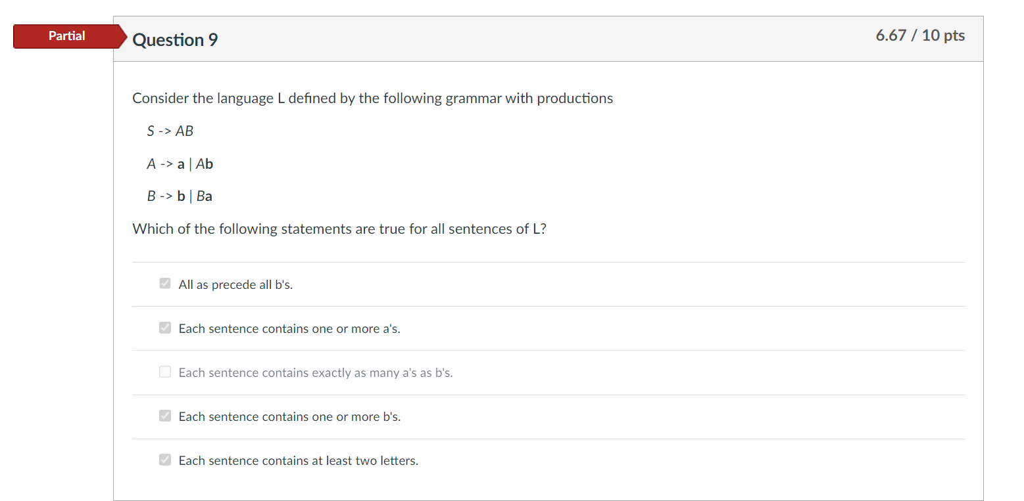This screenshot has width=1024, height=501.
Task: Click the label text 'Each sentence contains one or more a's.'
Action: click(289, 329)
